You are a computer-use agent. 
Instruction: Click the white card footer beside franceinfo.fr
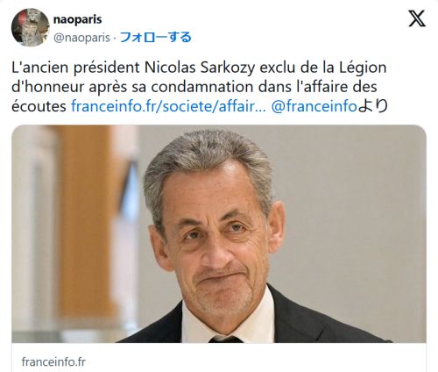click(x=254, y=362)
